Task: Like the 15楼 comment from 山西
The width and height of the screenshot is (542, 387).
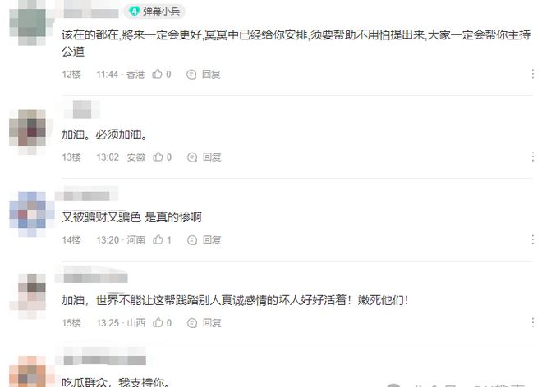Action: tap(158, 322)
